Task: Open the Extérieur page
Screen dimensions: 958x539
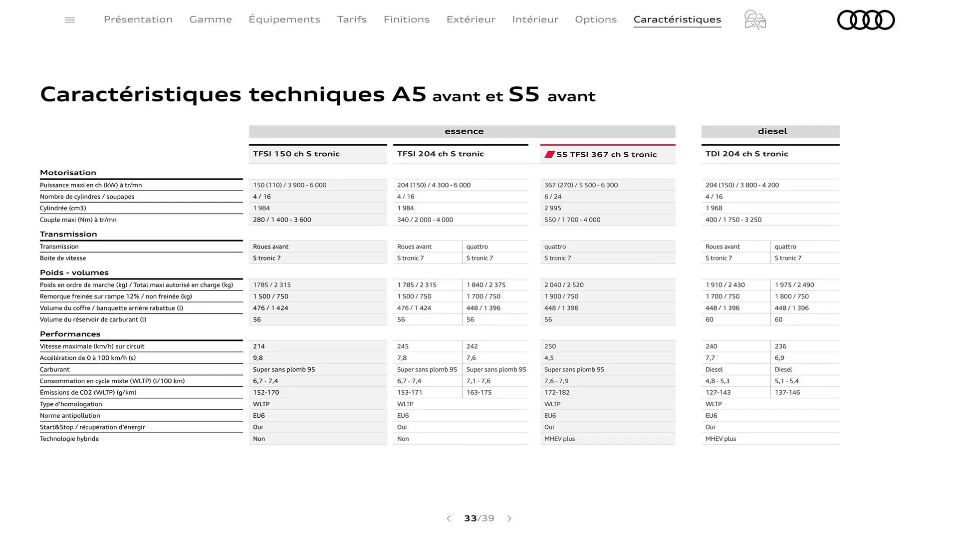Action: [x=471, y=19]
